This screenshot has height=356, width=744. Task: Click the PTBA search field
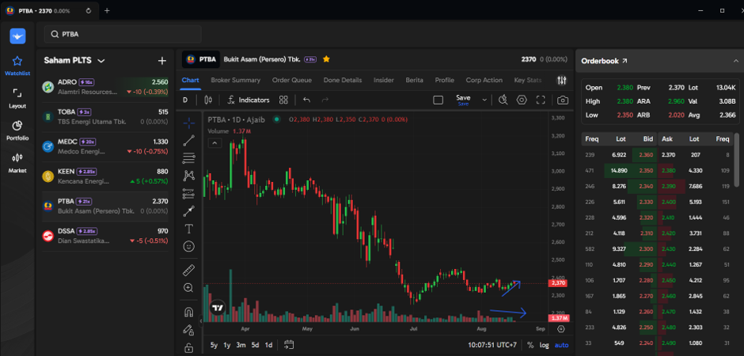(123, 34)
